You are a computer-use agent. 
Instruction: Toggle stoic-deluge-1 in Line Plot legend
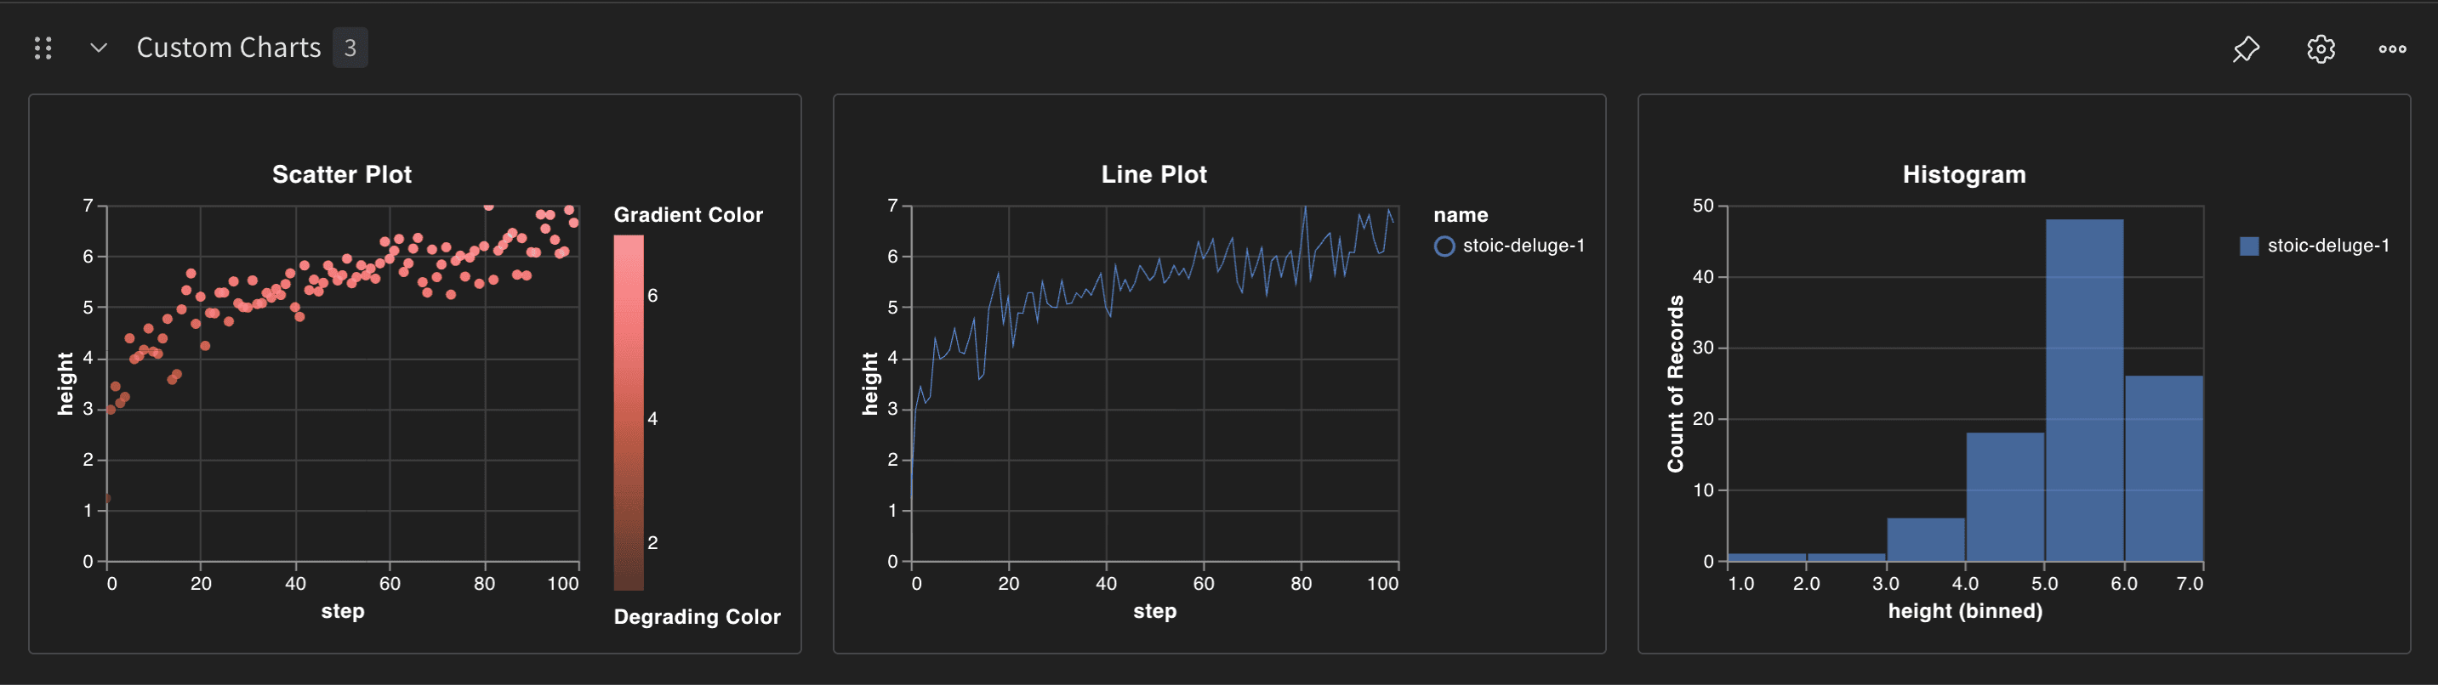pyautogui.click(x=1444, y=246)
